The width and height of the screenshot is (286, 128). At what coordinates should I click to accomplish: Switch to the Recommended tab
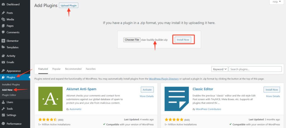pyautogui.click(x=73, y=69)
